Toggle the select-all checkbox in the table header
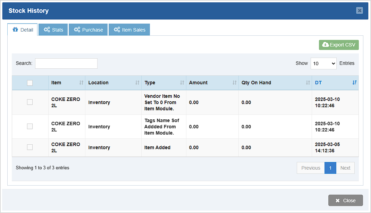Image resolution: width=371 pixels, height=213 pixels. coord(30,83)
